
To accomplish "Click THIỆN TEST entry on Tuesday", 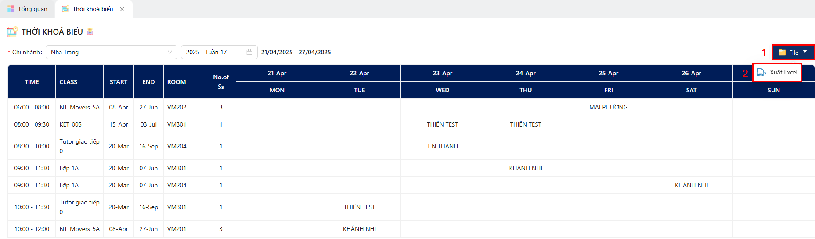I will coord(359,207).
